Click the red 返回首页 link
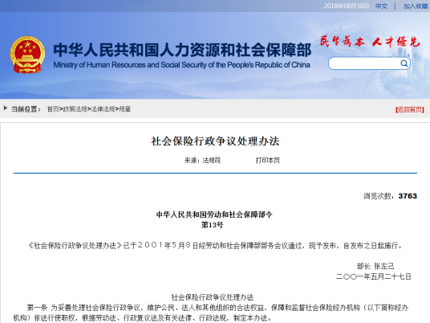 [x=410, y=109]
